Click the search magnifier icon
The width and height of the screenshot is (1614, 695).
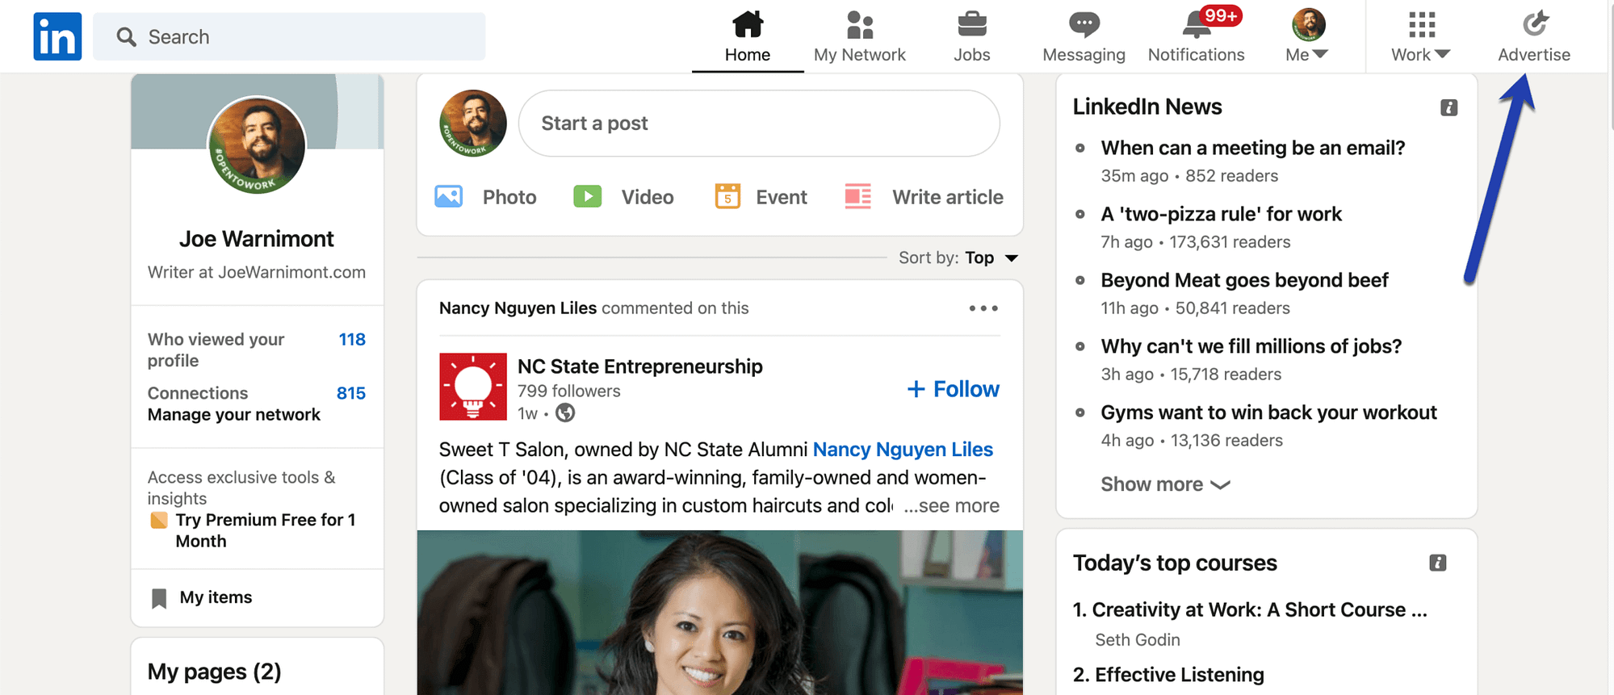(x=126, y=37)
